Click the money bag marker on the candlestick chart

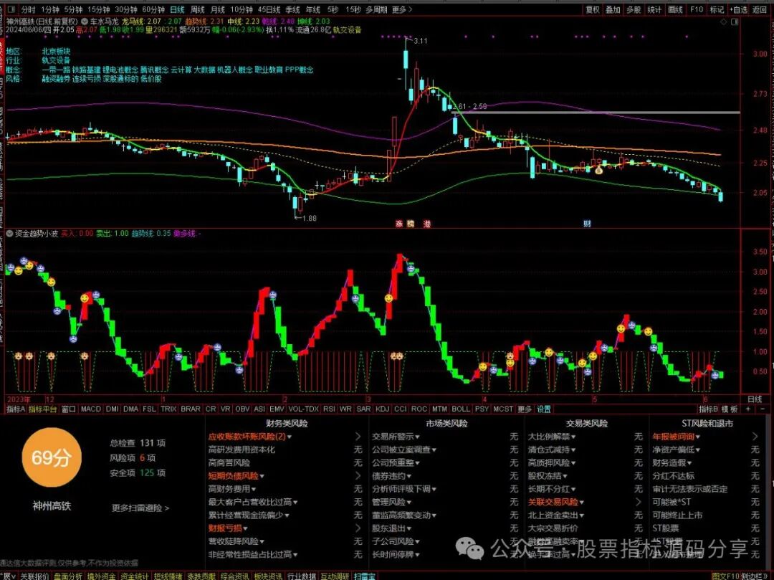tap(598, 171)
